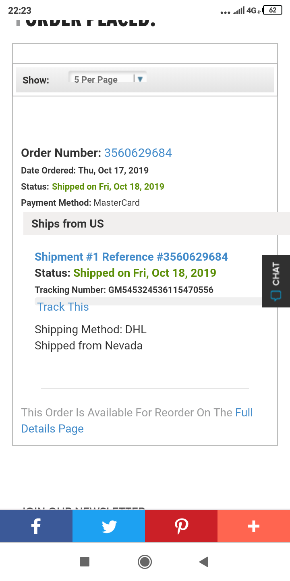The image size is (290, 581).
Task: Pin this page to Pinterest
Action: [181, 526]
